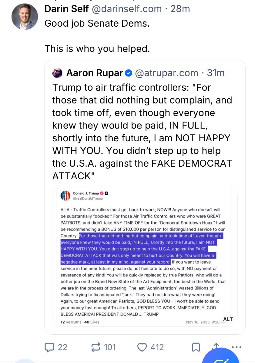Open Darin Self's profile picture

point(25,17)
